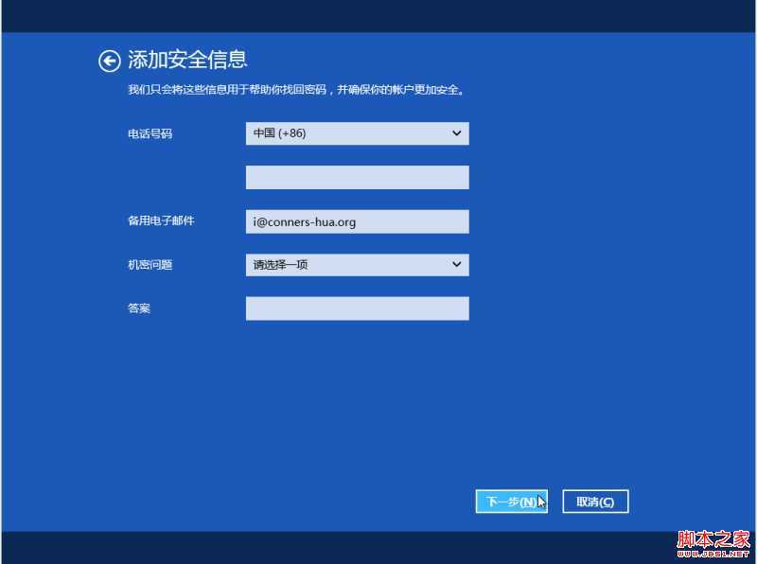Click the 下一步(N) button
This screenshot has width=757, height=564.
click(511, 501)
